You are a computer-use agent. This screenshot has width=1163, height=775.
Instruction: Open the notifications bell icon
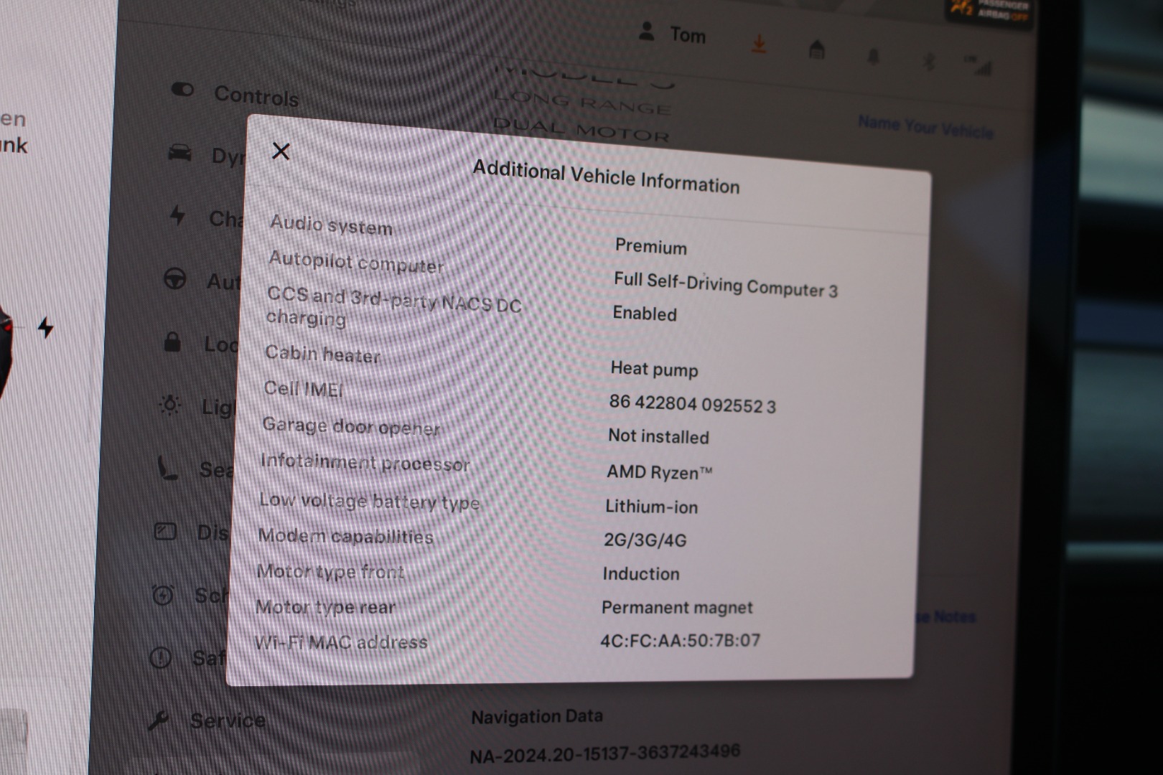(873, 57)
